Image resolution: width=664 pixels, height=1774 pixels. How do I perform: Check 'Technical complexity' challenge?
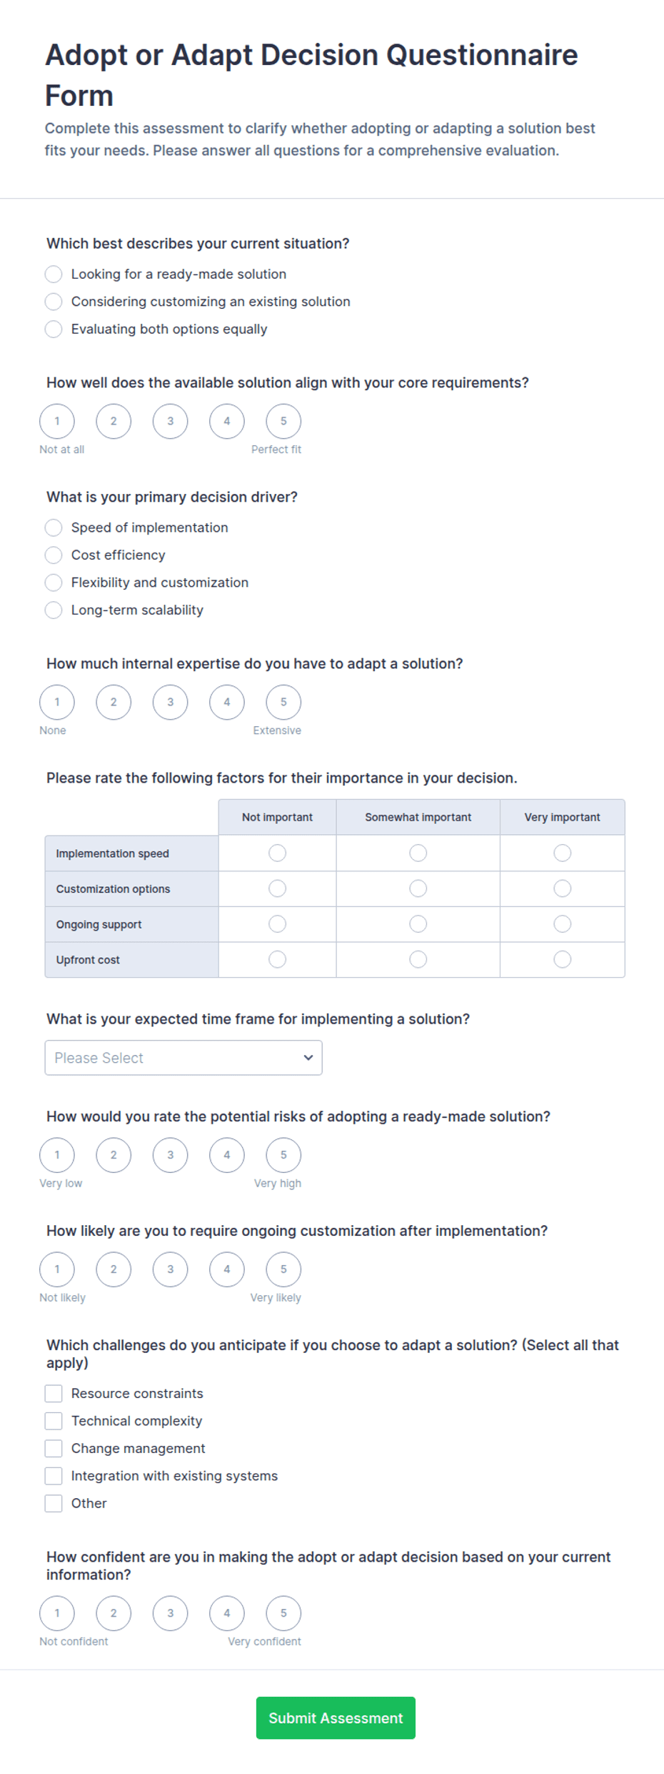[54, 1421]
